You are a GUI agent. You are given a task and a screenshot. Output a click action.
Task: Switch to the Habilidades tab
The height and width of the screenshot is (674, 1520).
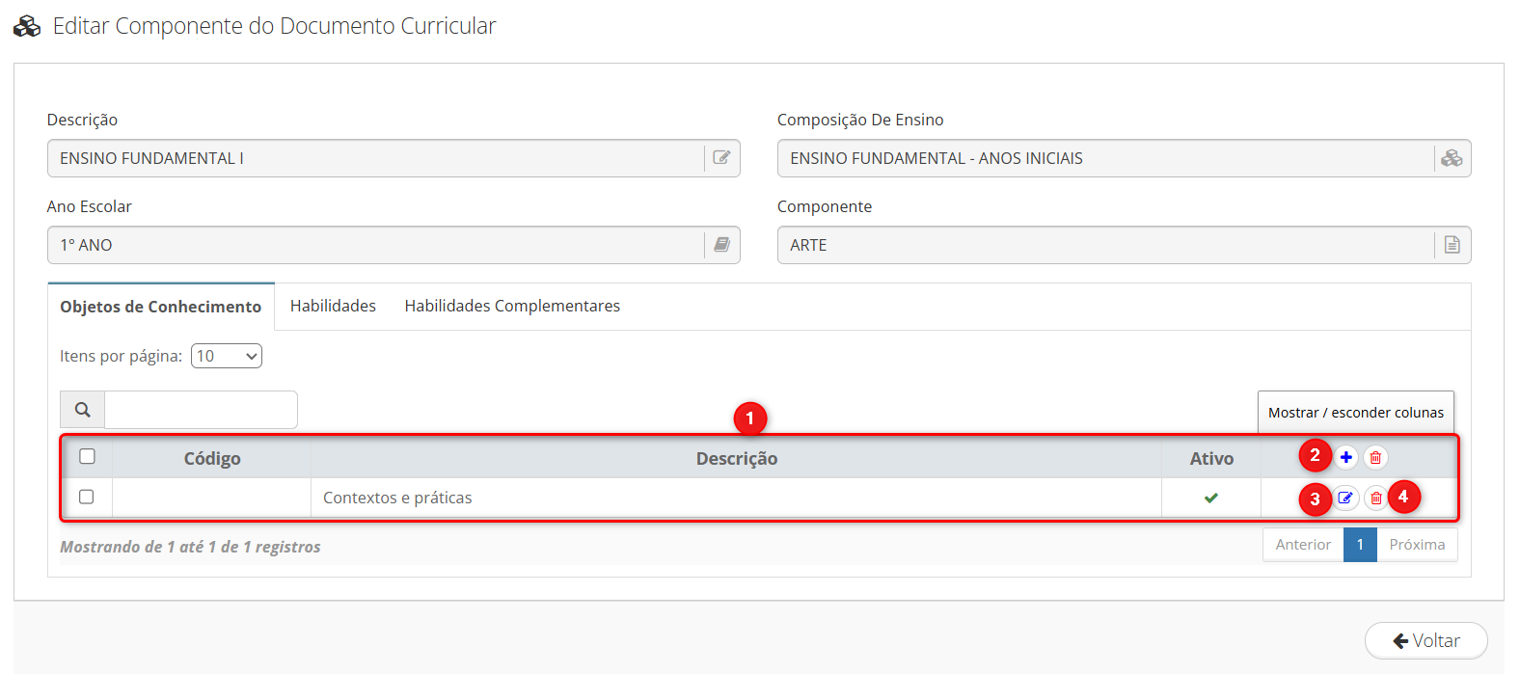click(x=333, y=306)
